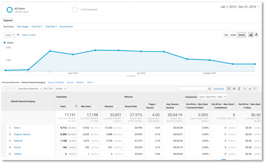The image size is (266, 164).
Task: Click the 'Select a metric' link
Action: [29, 35]
